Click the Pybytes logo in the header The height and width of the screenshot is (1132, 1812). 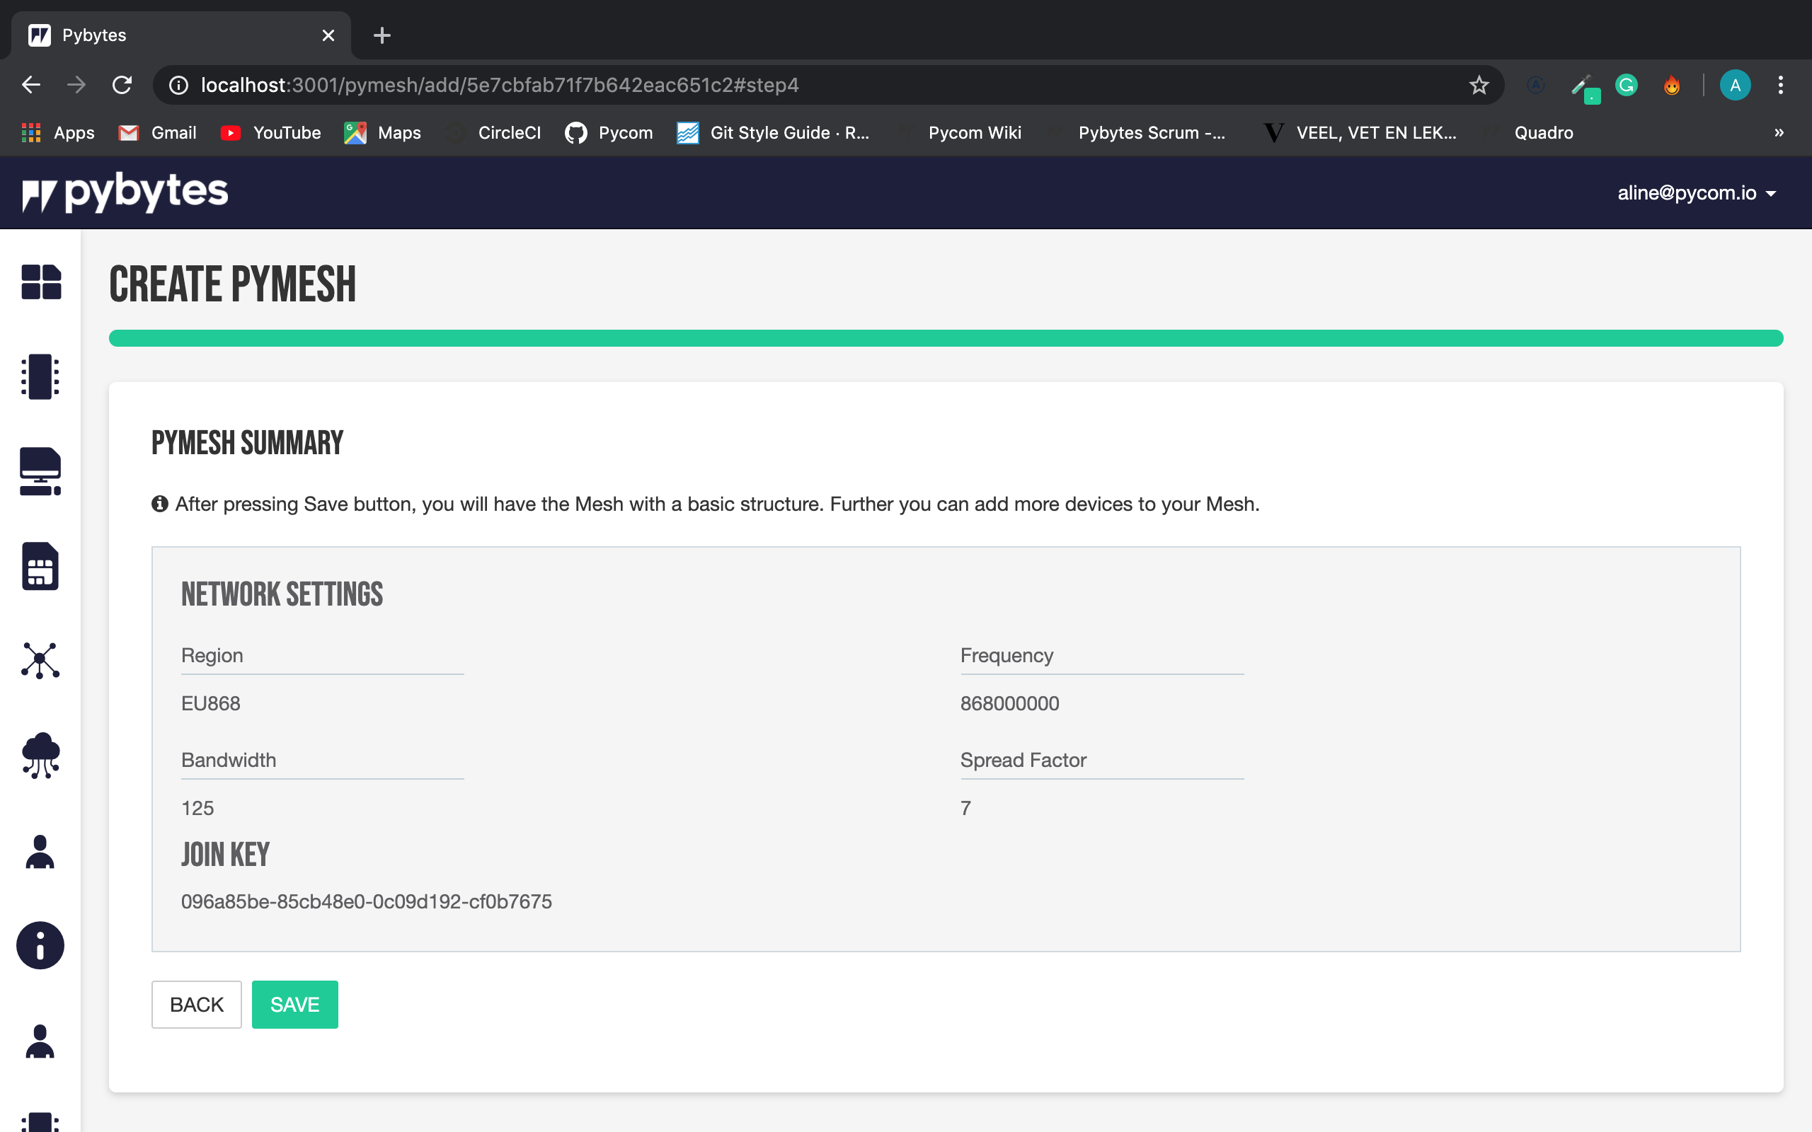click(x=125, y=192)
